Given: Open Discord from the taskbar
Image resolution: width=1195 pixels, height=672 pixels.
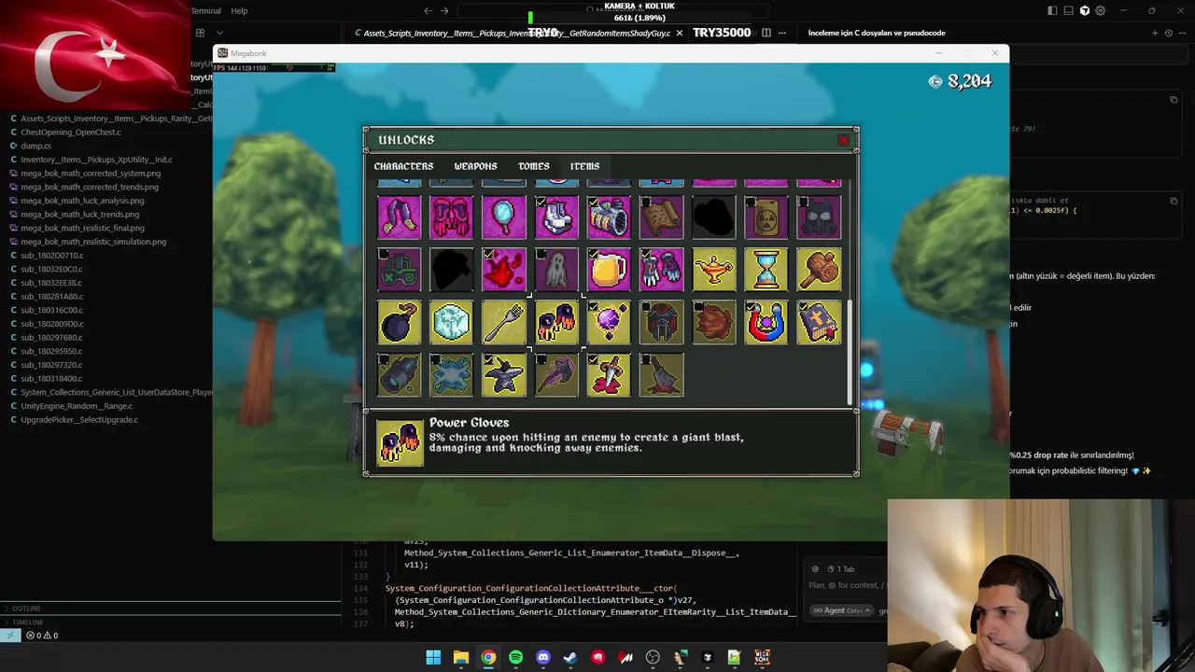Looking at the screenshot, I should tap(543, 658).
